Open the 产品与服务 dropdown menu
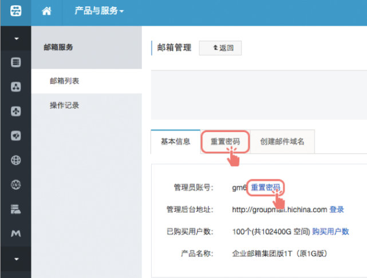The width and height of the screenshot is (367, 278). point(98,12)
